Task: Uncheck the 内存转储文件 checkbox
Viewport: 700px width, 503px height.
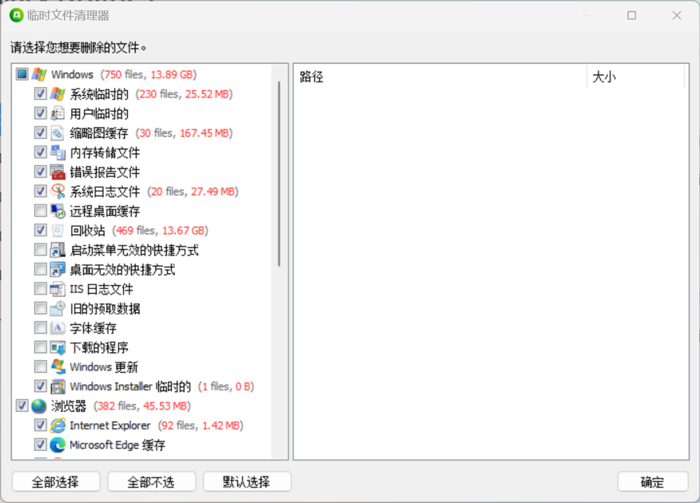Action: (x=40, y=152)
